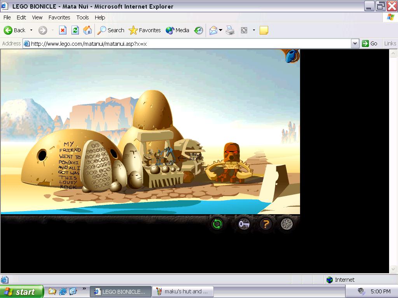Open the silver key game icon

244,224
